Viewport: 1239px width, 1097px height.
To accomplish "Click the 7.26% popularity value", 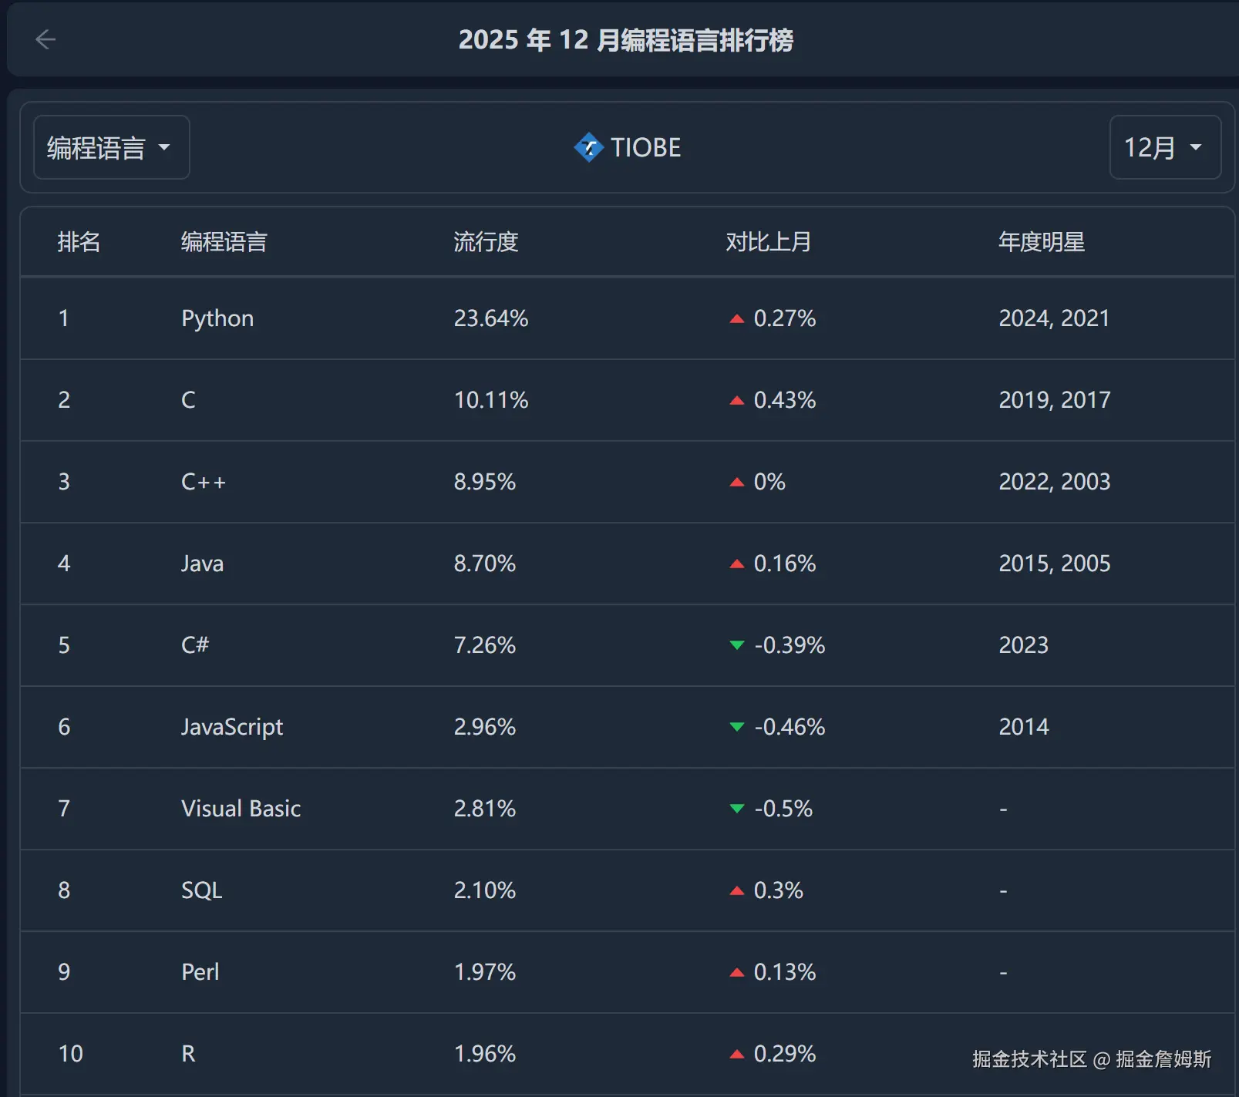I will [484, 645].
